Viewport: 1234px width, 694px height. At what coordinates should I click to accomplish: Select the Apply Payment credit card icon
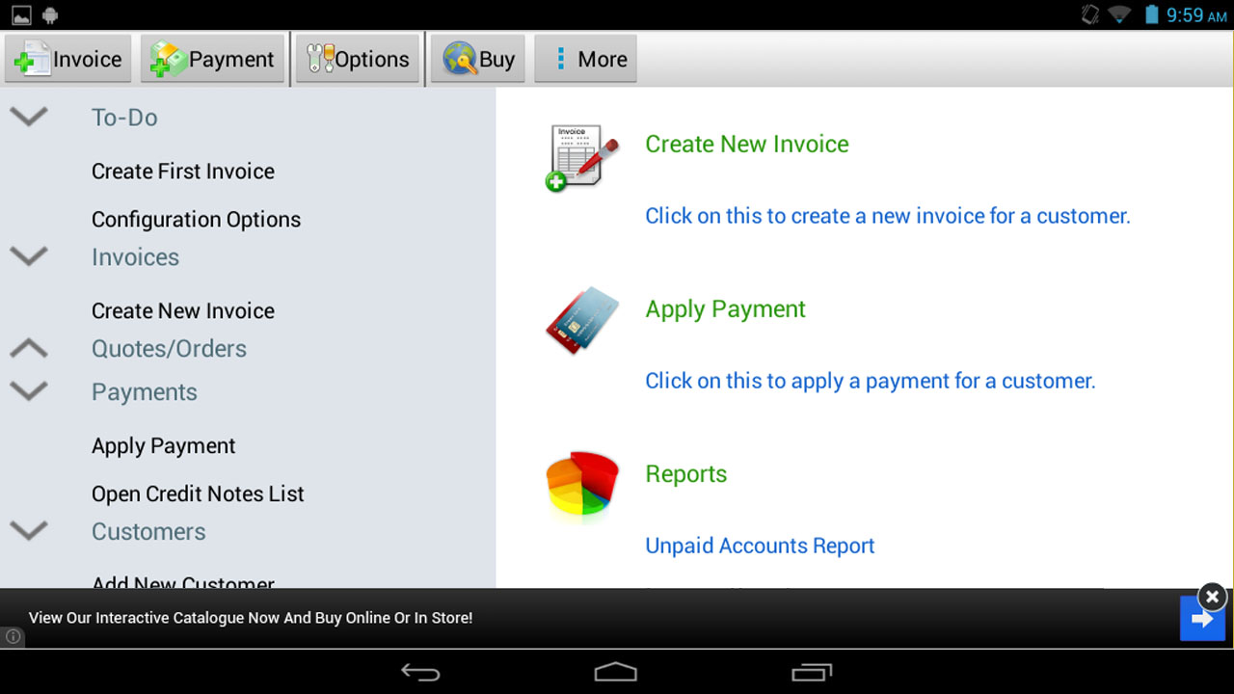click(x=581, y=320)
